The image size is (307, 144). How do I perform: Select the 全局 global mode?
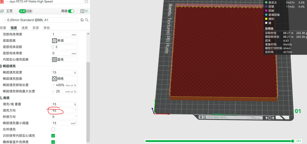pyautogui.click(x=22, y=11)
